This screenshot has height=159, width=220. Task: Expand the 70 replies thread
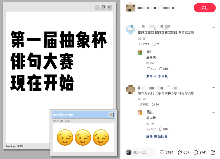[x=157, y=76]
